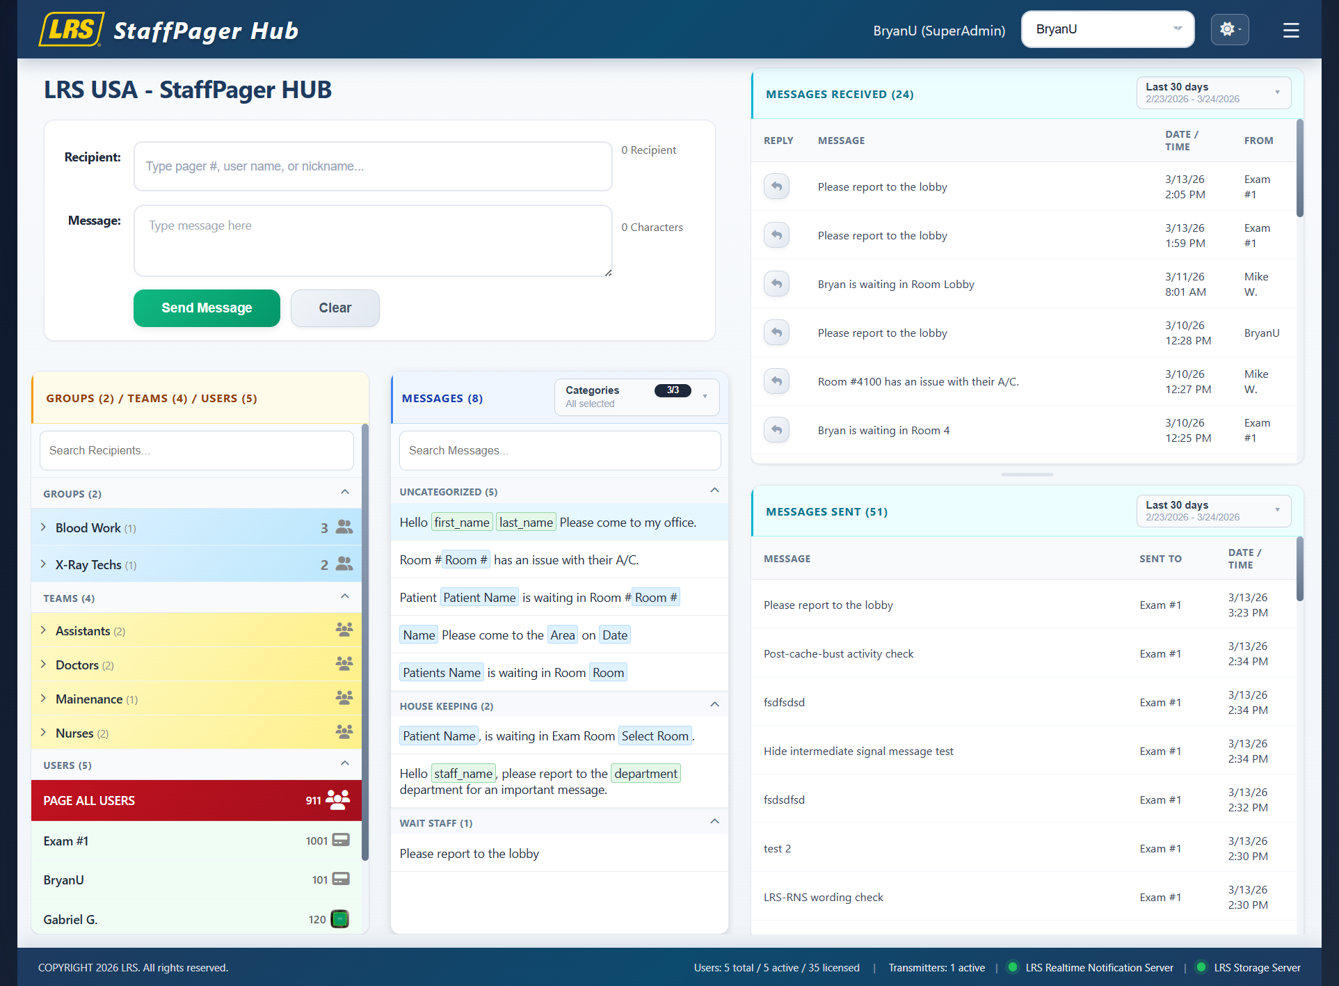Select the 'Please come to my office' template

tap(559, 522)
